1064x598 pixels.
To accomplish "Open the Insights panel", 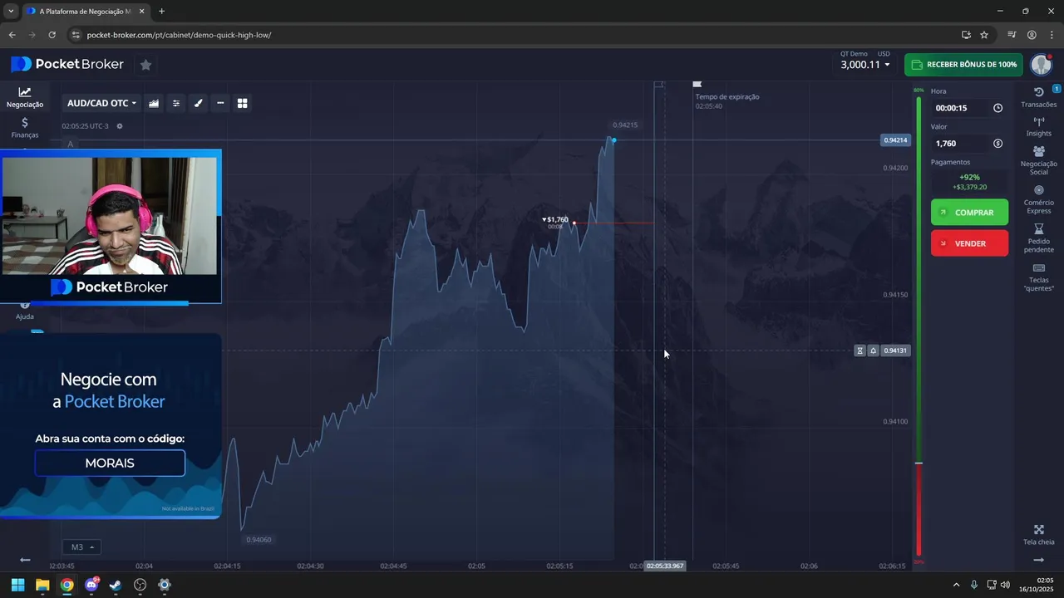I will [x=1039, y=126].
